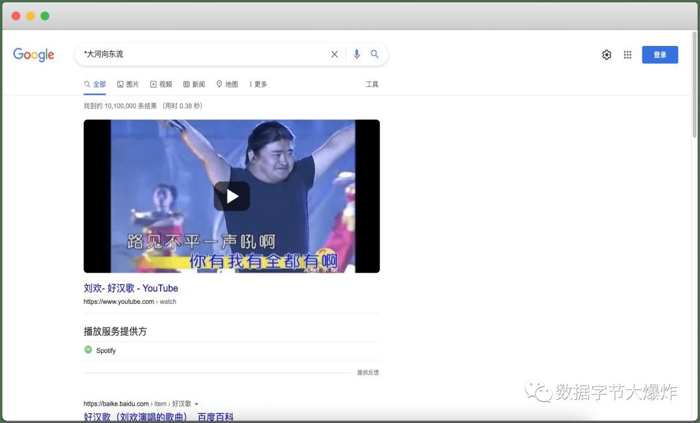700x423 pixels.
Task: Click the yellow macOS minimize button
Action: click(30, 16)
